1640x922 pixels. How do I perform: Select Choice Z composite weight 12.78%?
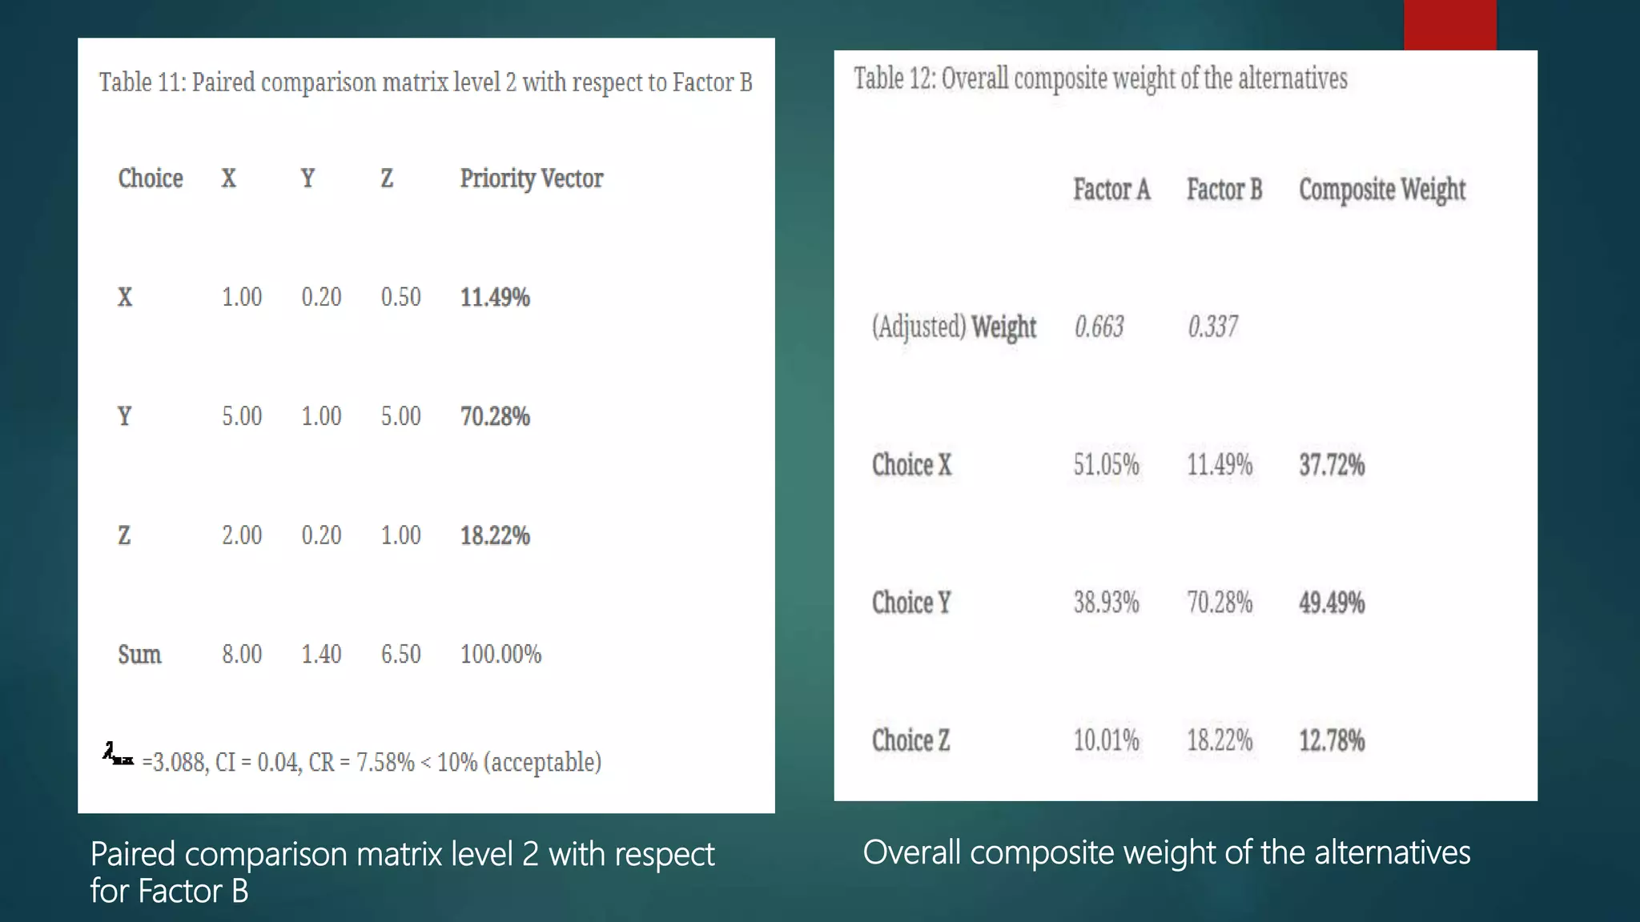click(1331, 740)
